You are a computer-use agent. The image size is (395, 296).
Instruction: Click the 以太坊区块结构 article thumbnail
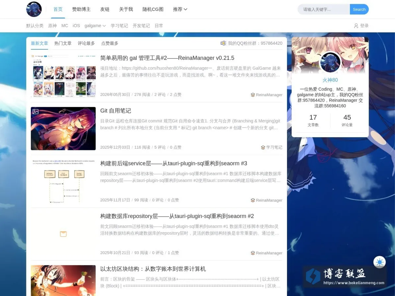pyautogui.click(x=63, y=281)
